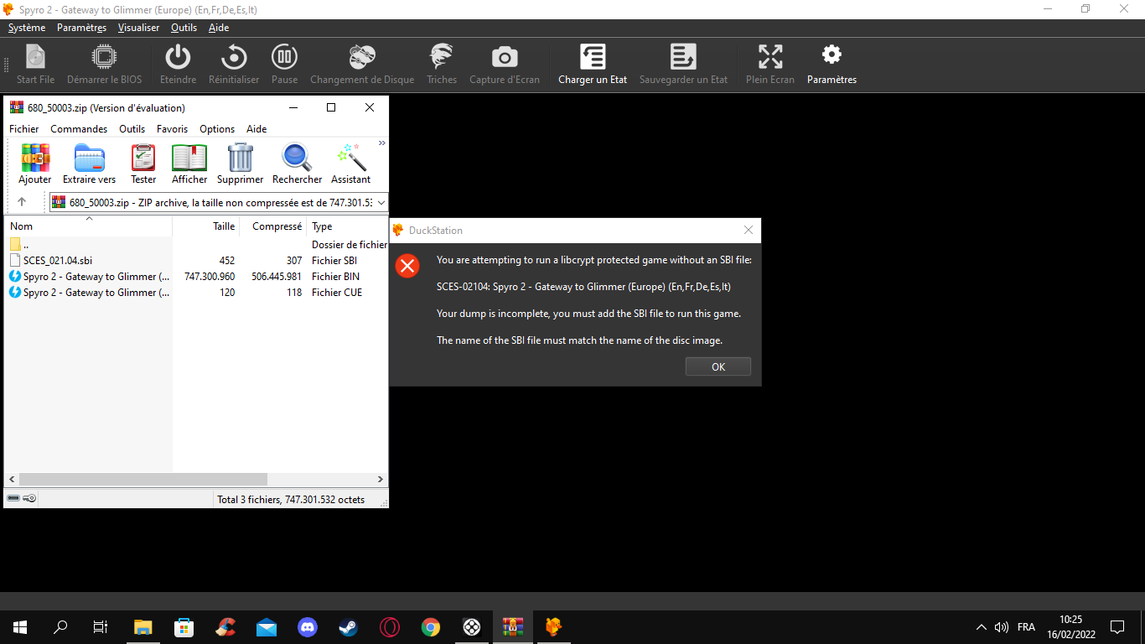Click Rechercher magnifier icon
Image resolution: width=1145 pixels, height=644 pixels.
pos(297,158)
